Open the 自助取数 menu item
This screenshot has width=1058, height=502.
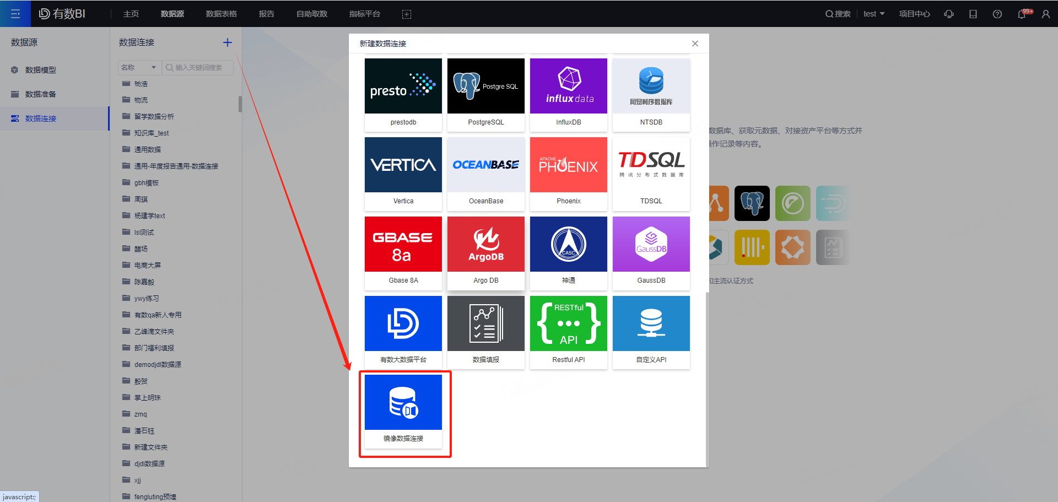tap(312, 14)
